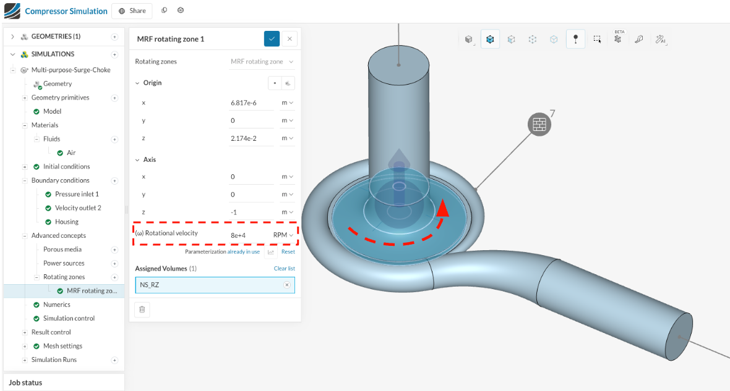The width and height of the screenshot is (730, 391).
Task: Pick origin from geometry icon
Action: (288, 83)
